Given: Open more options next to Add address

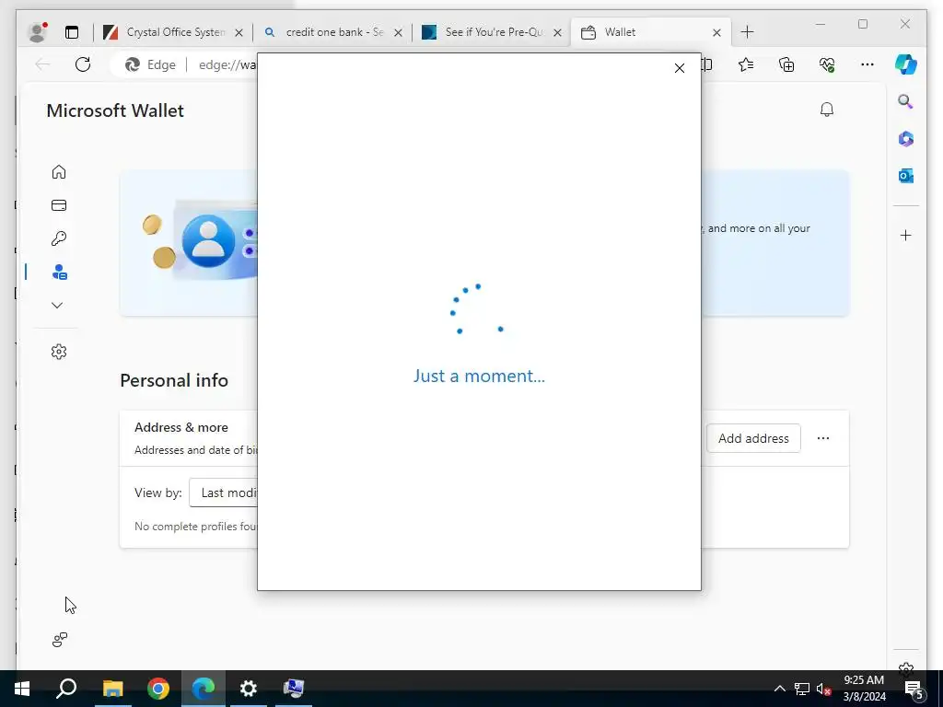Looking at the screenshot, I should pos(822,438).
